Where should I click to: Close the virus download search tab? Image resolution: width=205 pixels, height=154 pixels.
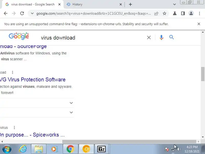[x=59, y=4]
